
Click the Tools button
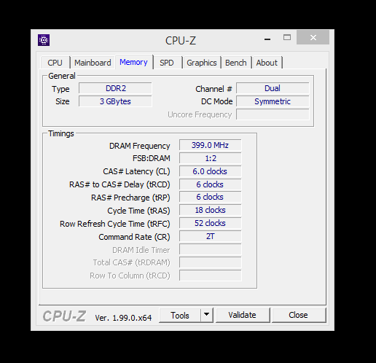180,315
